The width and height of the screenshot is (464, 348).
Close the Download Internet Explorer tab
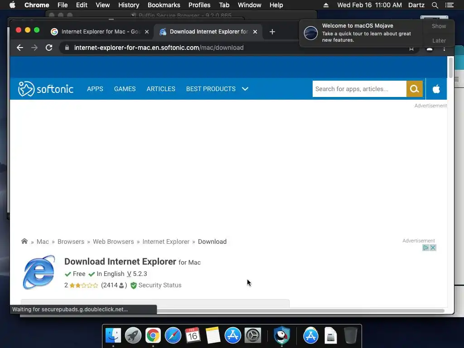pyautogui.click(x=255, y=32)
